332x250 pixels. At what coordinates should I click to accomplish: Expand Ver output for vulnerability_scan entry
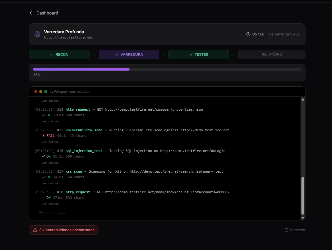tap(50, 142)
